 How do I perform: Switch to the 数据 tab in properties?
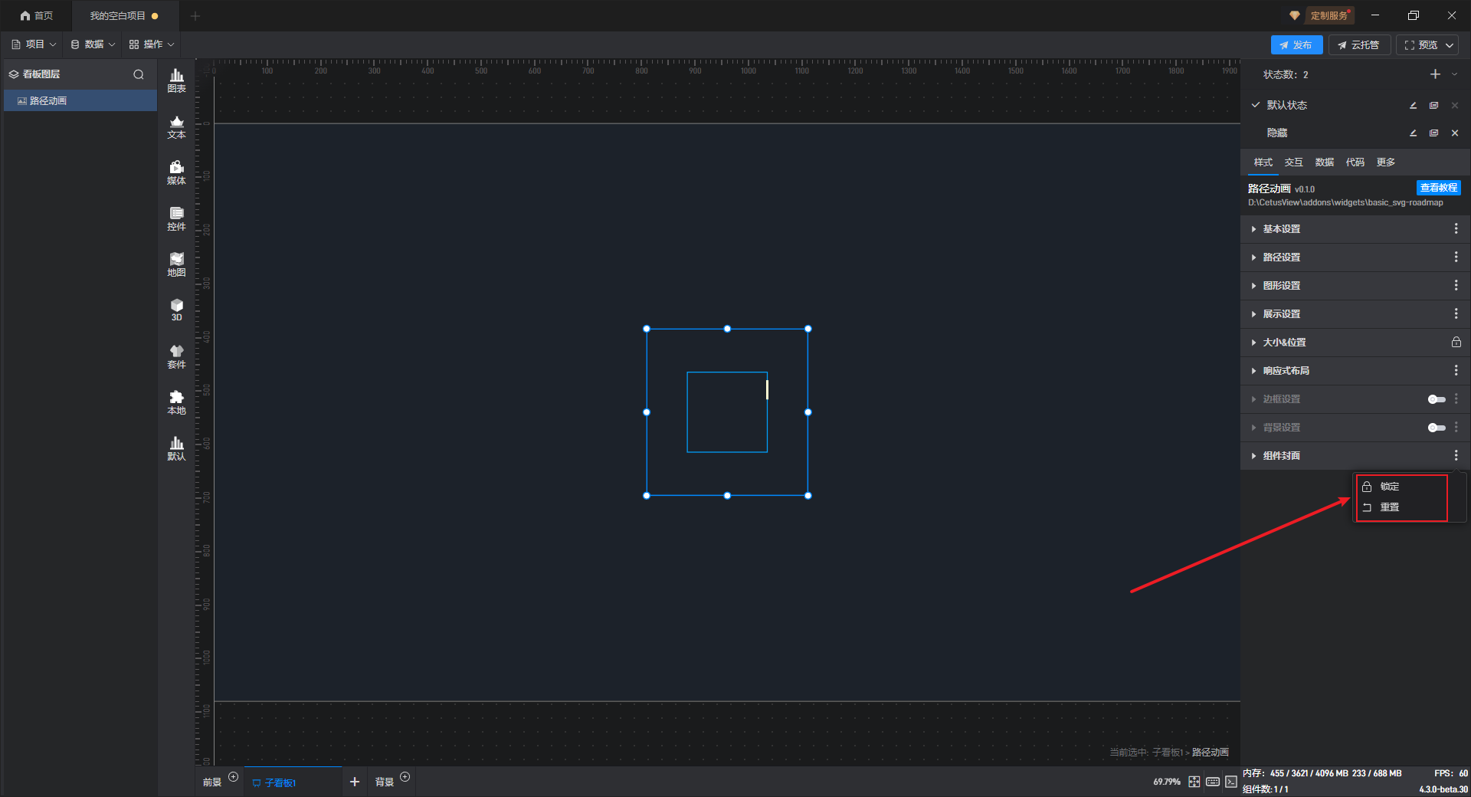[1324, 162]
